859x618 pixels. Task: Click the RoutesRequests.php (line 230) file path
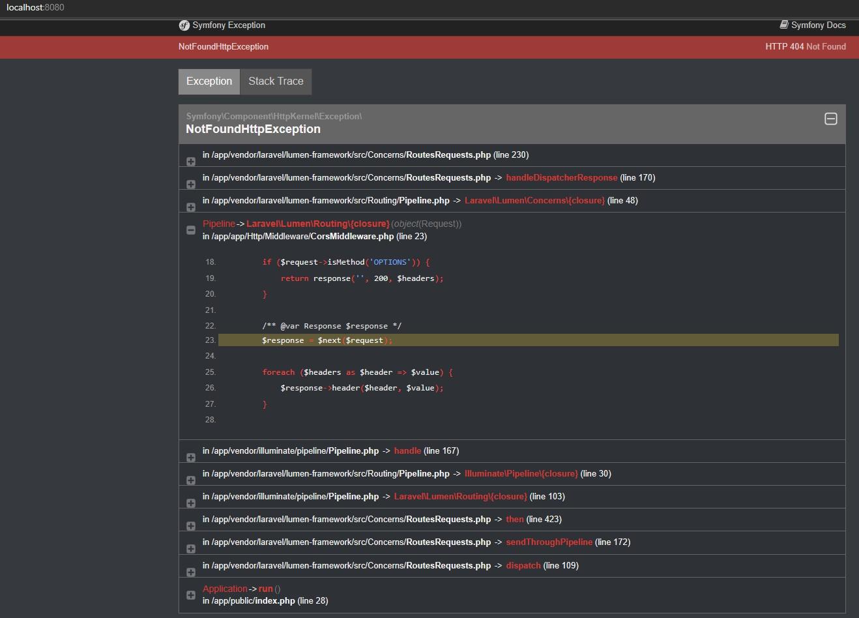coord(366,155)
